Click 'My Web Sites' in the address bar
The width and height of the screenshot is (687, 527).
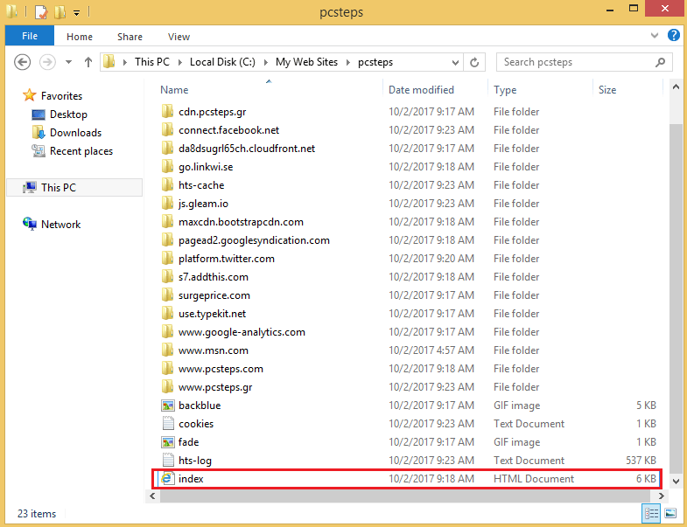306,62
